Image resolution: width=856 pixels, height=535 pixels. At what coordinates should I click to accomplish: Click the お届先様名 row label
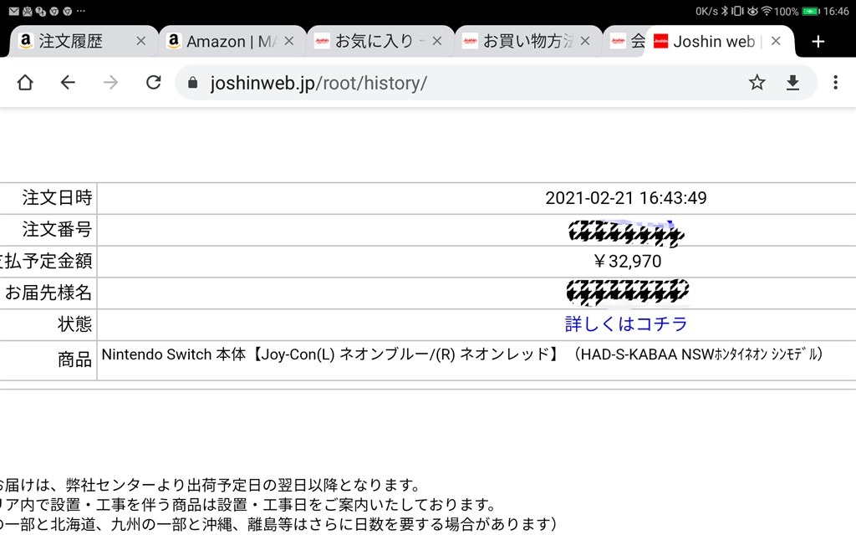pos(48,293)
